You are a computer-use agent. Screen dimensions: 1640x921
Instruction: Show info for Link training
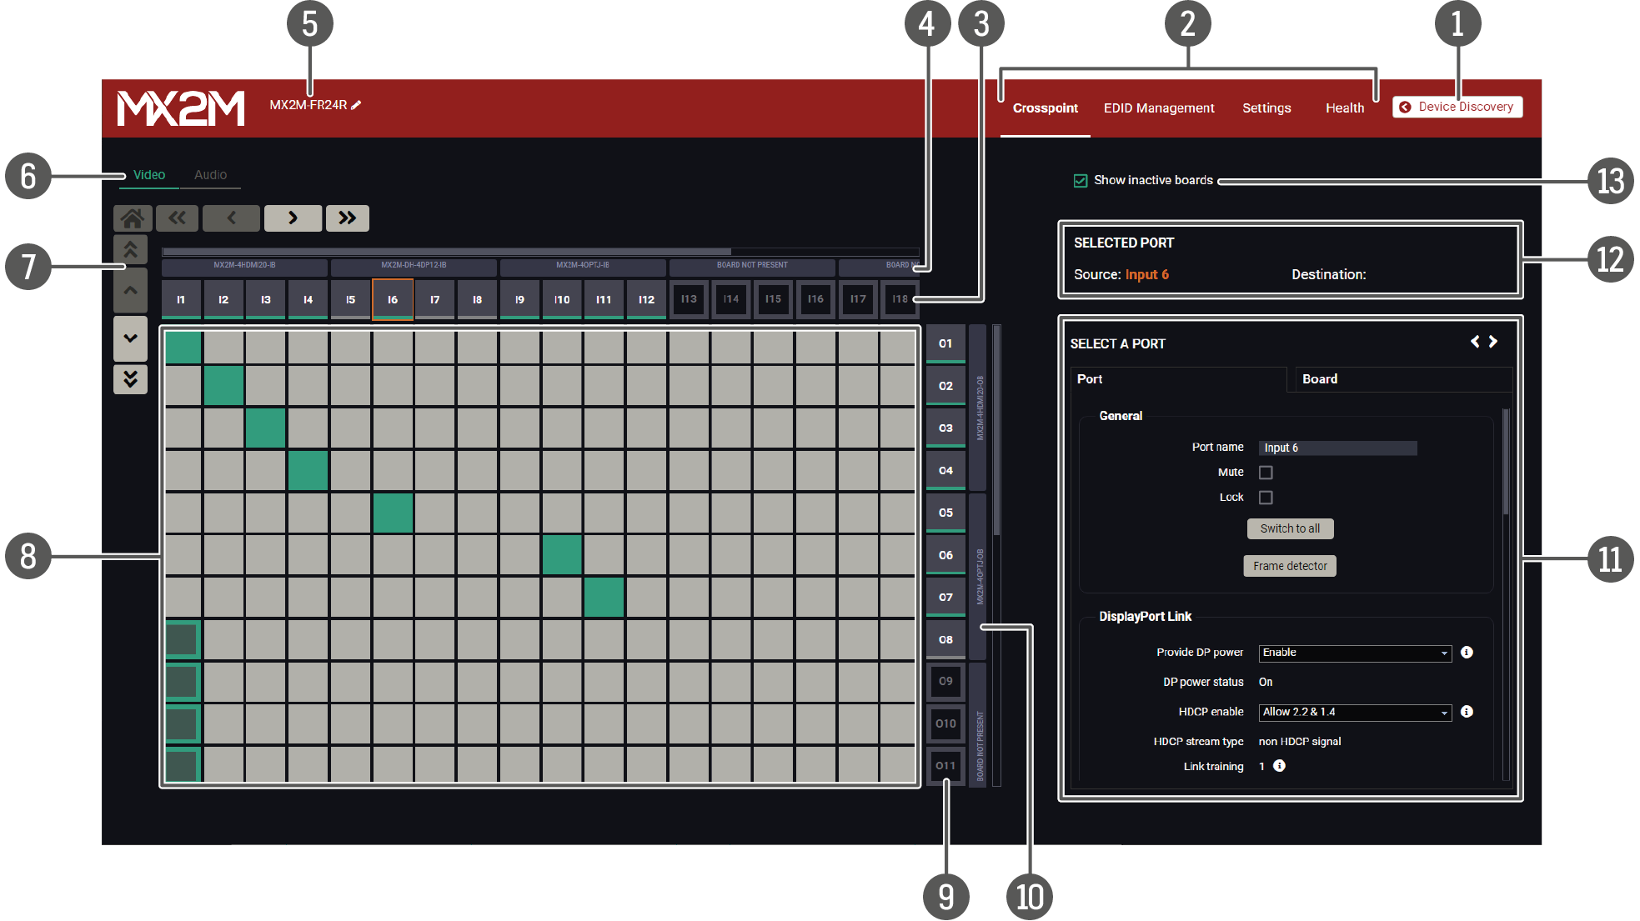[x=1279, y=766]
